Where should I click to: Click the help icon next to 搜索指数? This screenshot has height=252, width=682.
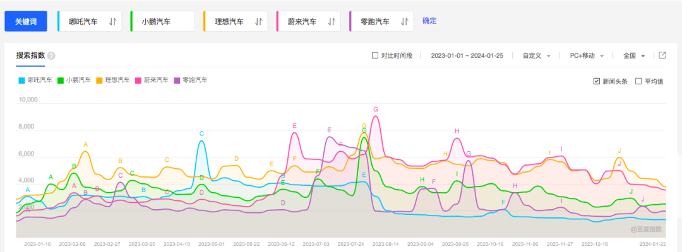pos(51,55)
